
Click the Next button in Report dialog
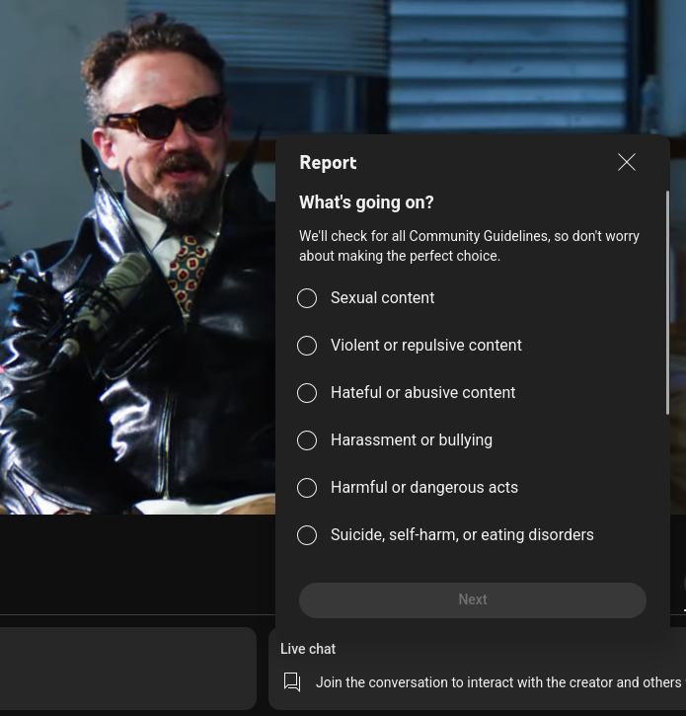tap(473, 600)
